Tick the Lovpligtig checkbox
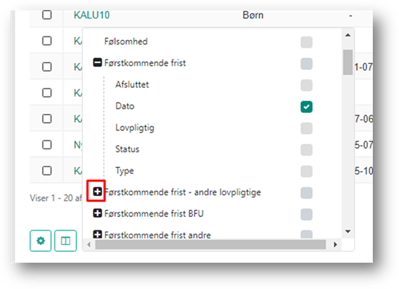This screenshot has height=289, width=399. (307, 129)
